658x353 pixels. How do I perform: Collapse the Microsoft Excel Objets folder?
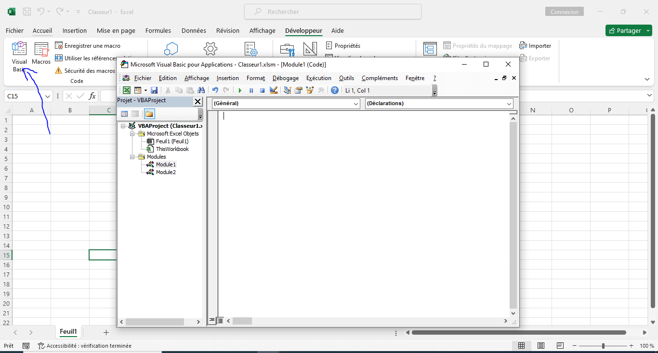(132, 134)
